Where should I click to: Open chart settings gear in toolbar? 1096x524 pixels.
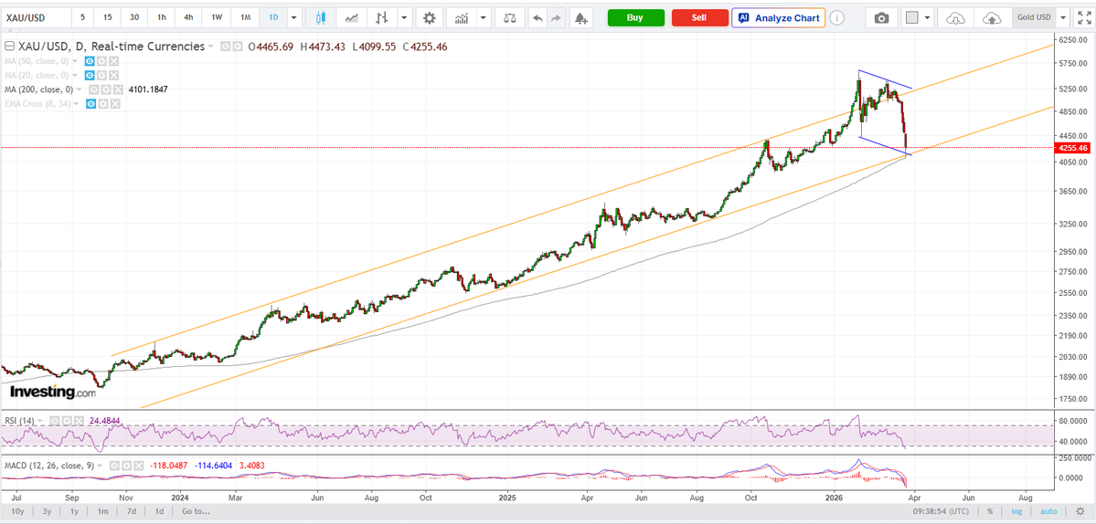click(x=430, y=17)
